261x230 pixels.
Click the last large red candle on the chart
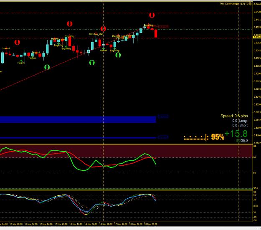(x=156, y=33)
